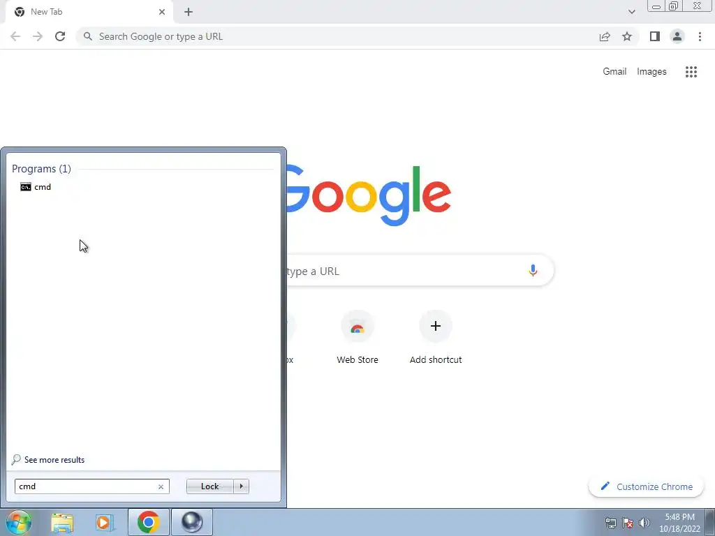This screenshot has width=715, height=536.
Task: Open the Chrome three-dot menu
Action: click(x=700, y=36)
